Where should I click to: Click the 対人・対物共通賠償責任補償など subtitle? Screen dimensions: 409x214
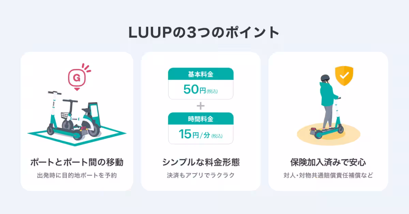328,176
